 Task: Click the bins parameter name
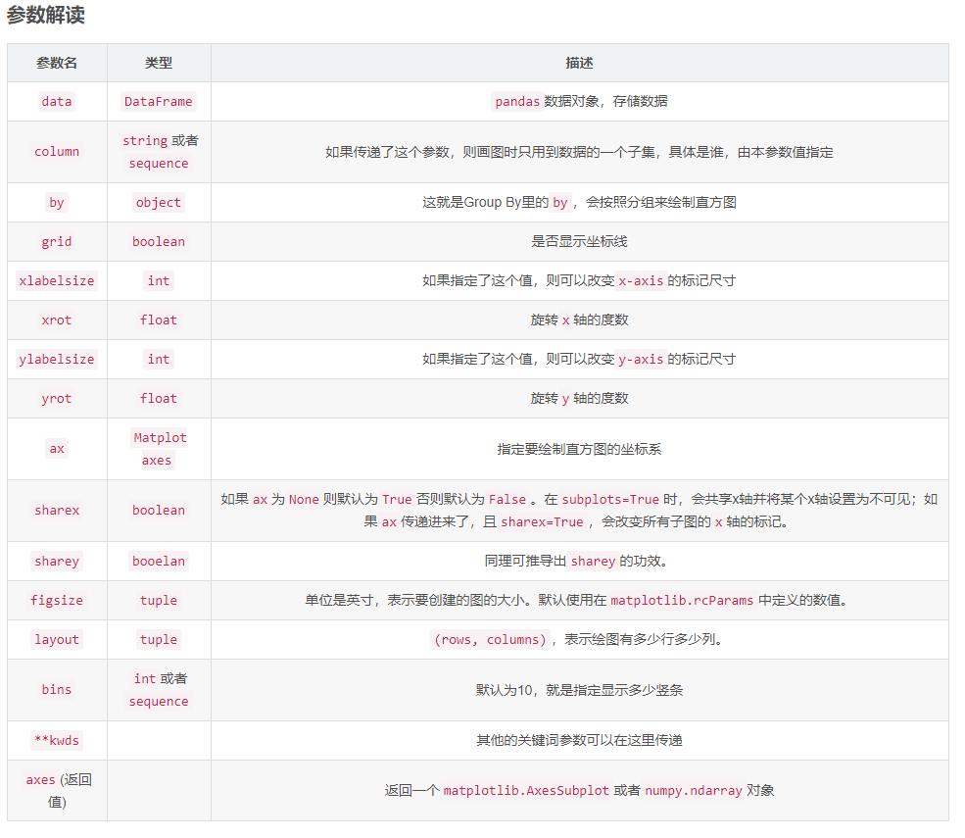click(x=56, y=689)
